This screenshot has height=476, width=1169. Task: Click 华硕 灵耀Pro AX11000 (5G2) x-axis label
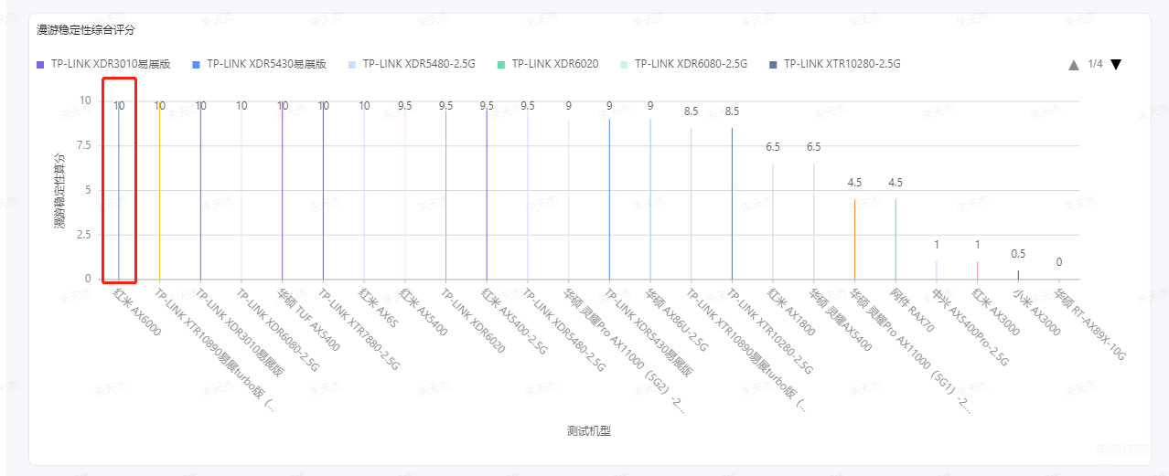pyautogui.click(x=625, y=351)
